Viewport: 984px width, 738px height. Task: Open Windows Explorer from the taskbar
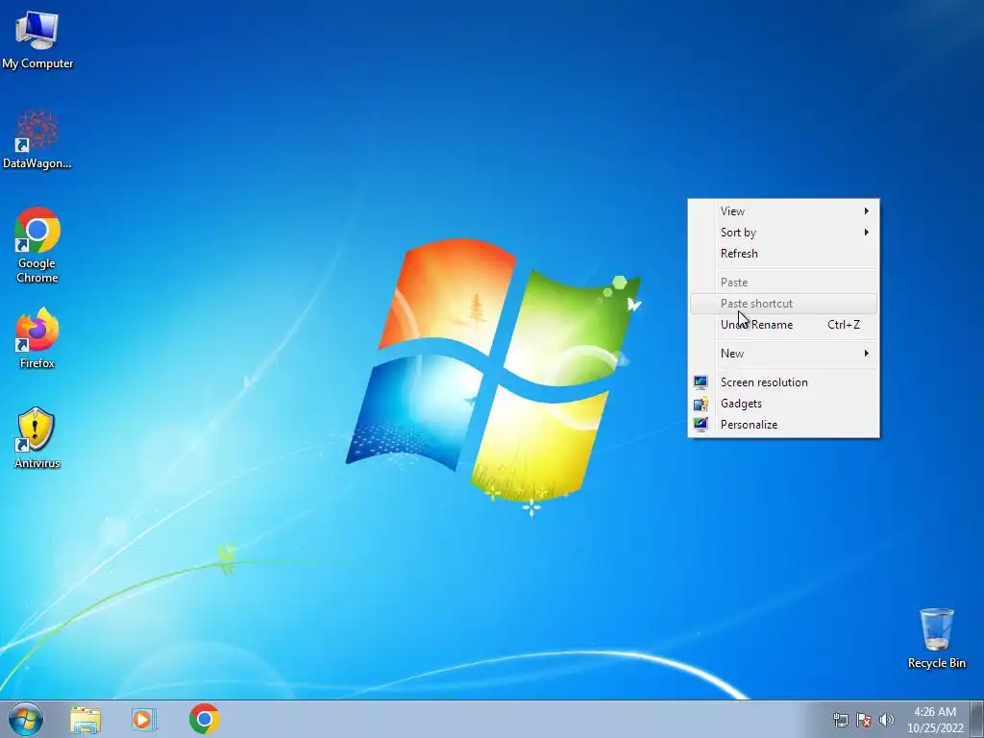pos(86,719)
